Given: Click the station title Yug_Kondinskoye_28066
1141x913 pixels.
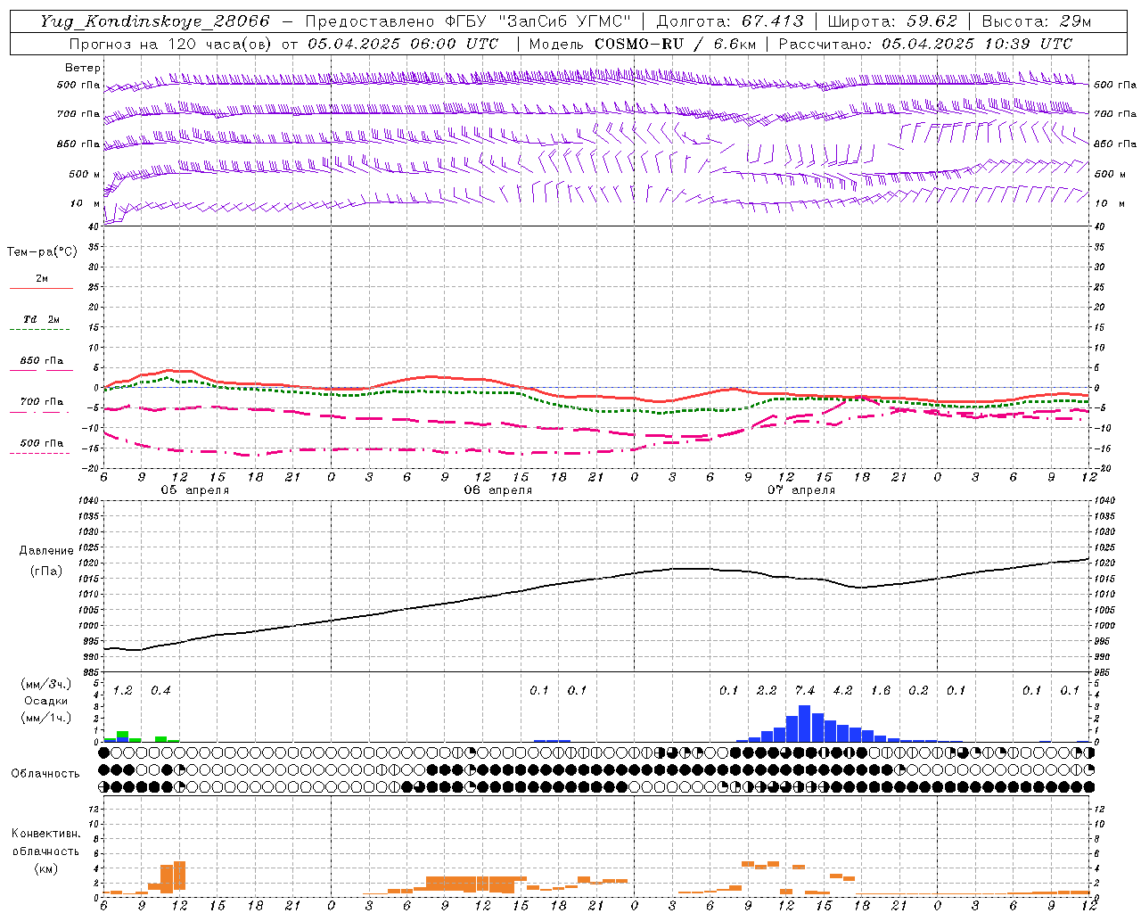Looking at the screenshot, I should (155, 21).
